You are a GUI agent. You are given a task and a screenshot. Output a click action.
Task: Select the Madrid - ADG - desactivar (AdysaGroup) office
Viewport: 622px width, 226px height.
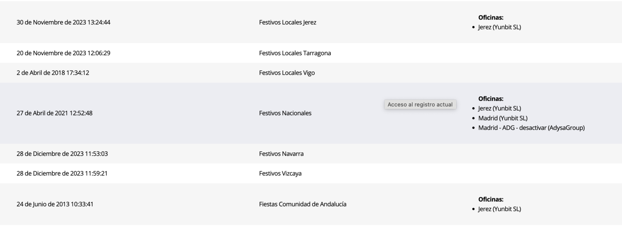531,128
